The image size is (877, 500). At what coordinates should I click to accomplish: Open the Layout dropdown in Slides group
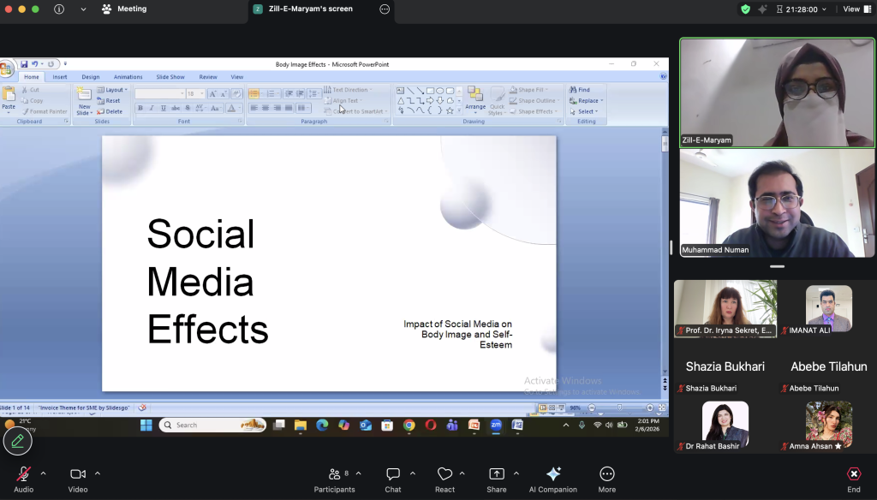pyautogui.click(x=112, y=90)
